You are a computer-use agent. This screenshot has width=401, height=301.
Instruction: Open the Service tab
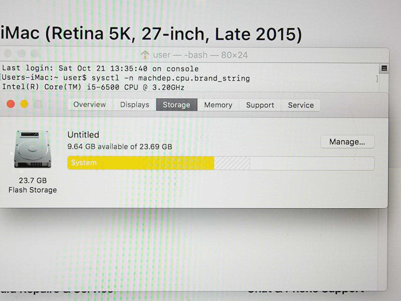(301, 105)
